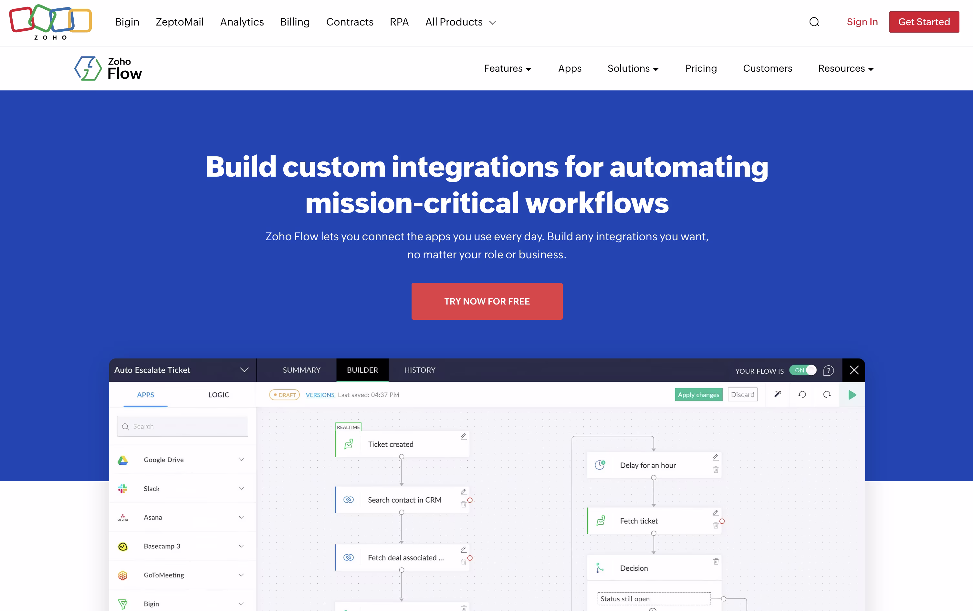Edit the Search contact in CRM step
Image resolution: width=973 pixels, height=611 pixels.
pyautogui.click(x=464, y=492)
